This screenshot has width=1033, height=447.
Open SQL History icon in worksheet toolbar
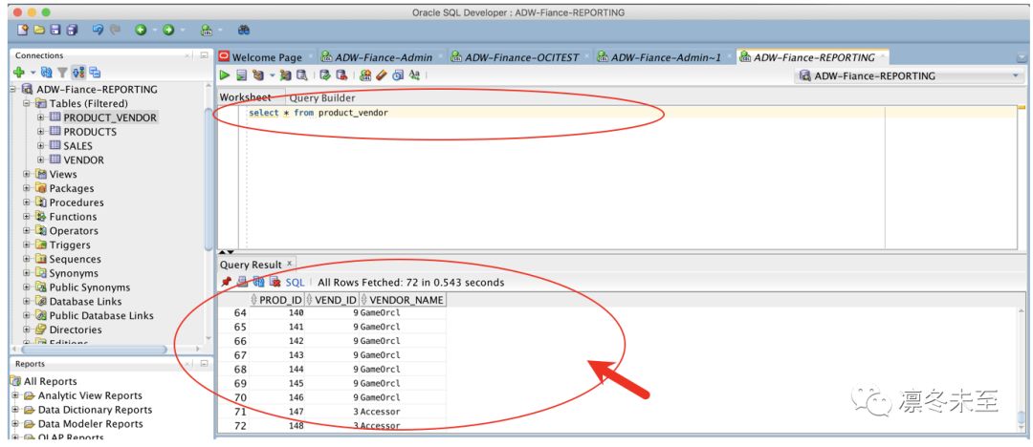click(397, 75)
